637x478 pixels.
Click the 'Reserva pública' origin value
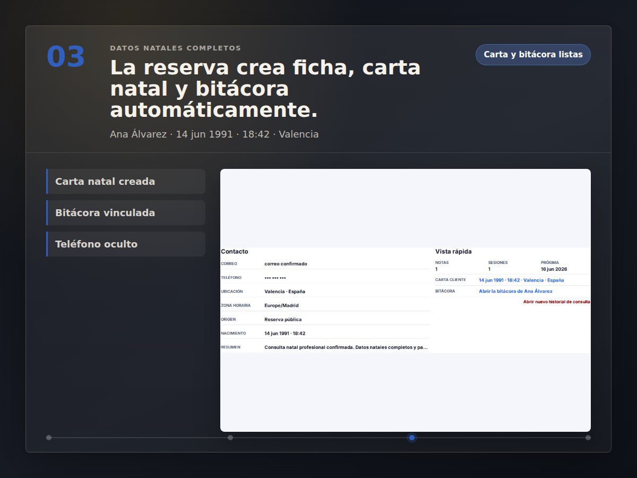pos(283,320)
